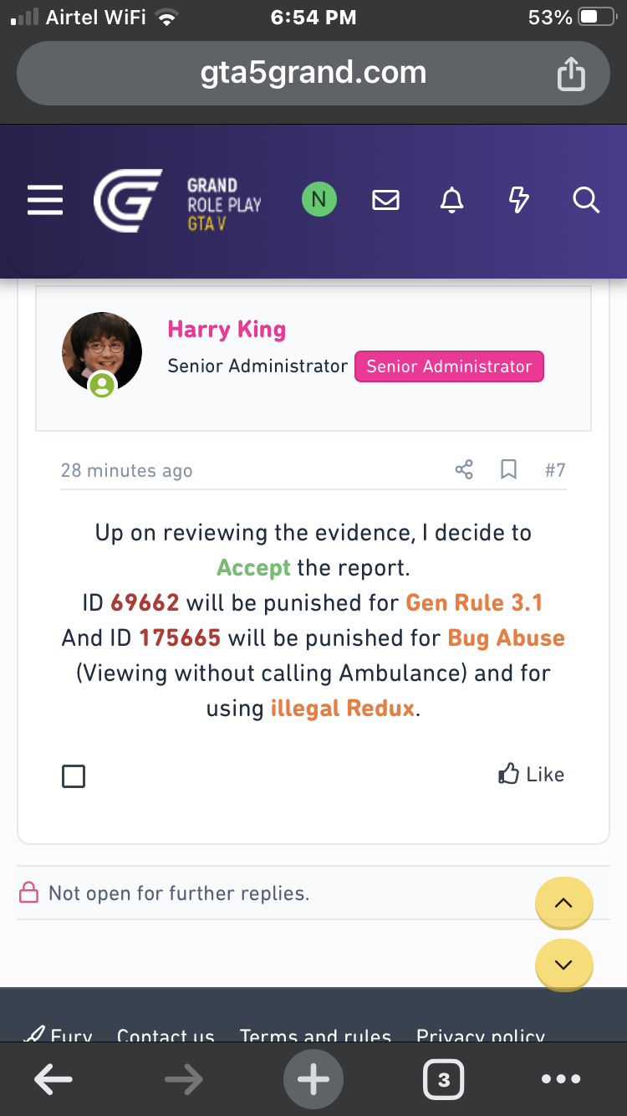Open the browser tabs switcher
Viewport: 627px width, 1116px height.
pos(443,1079)
